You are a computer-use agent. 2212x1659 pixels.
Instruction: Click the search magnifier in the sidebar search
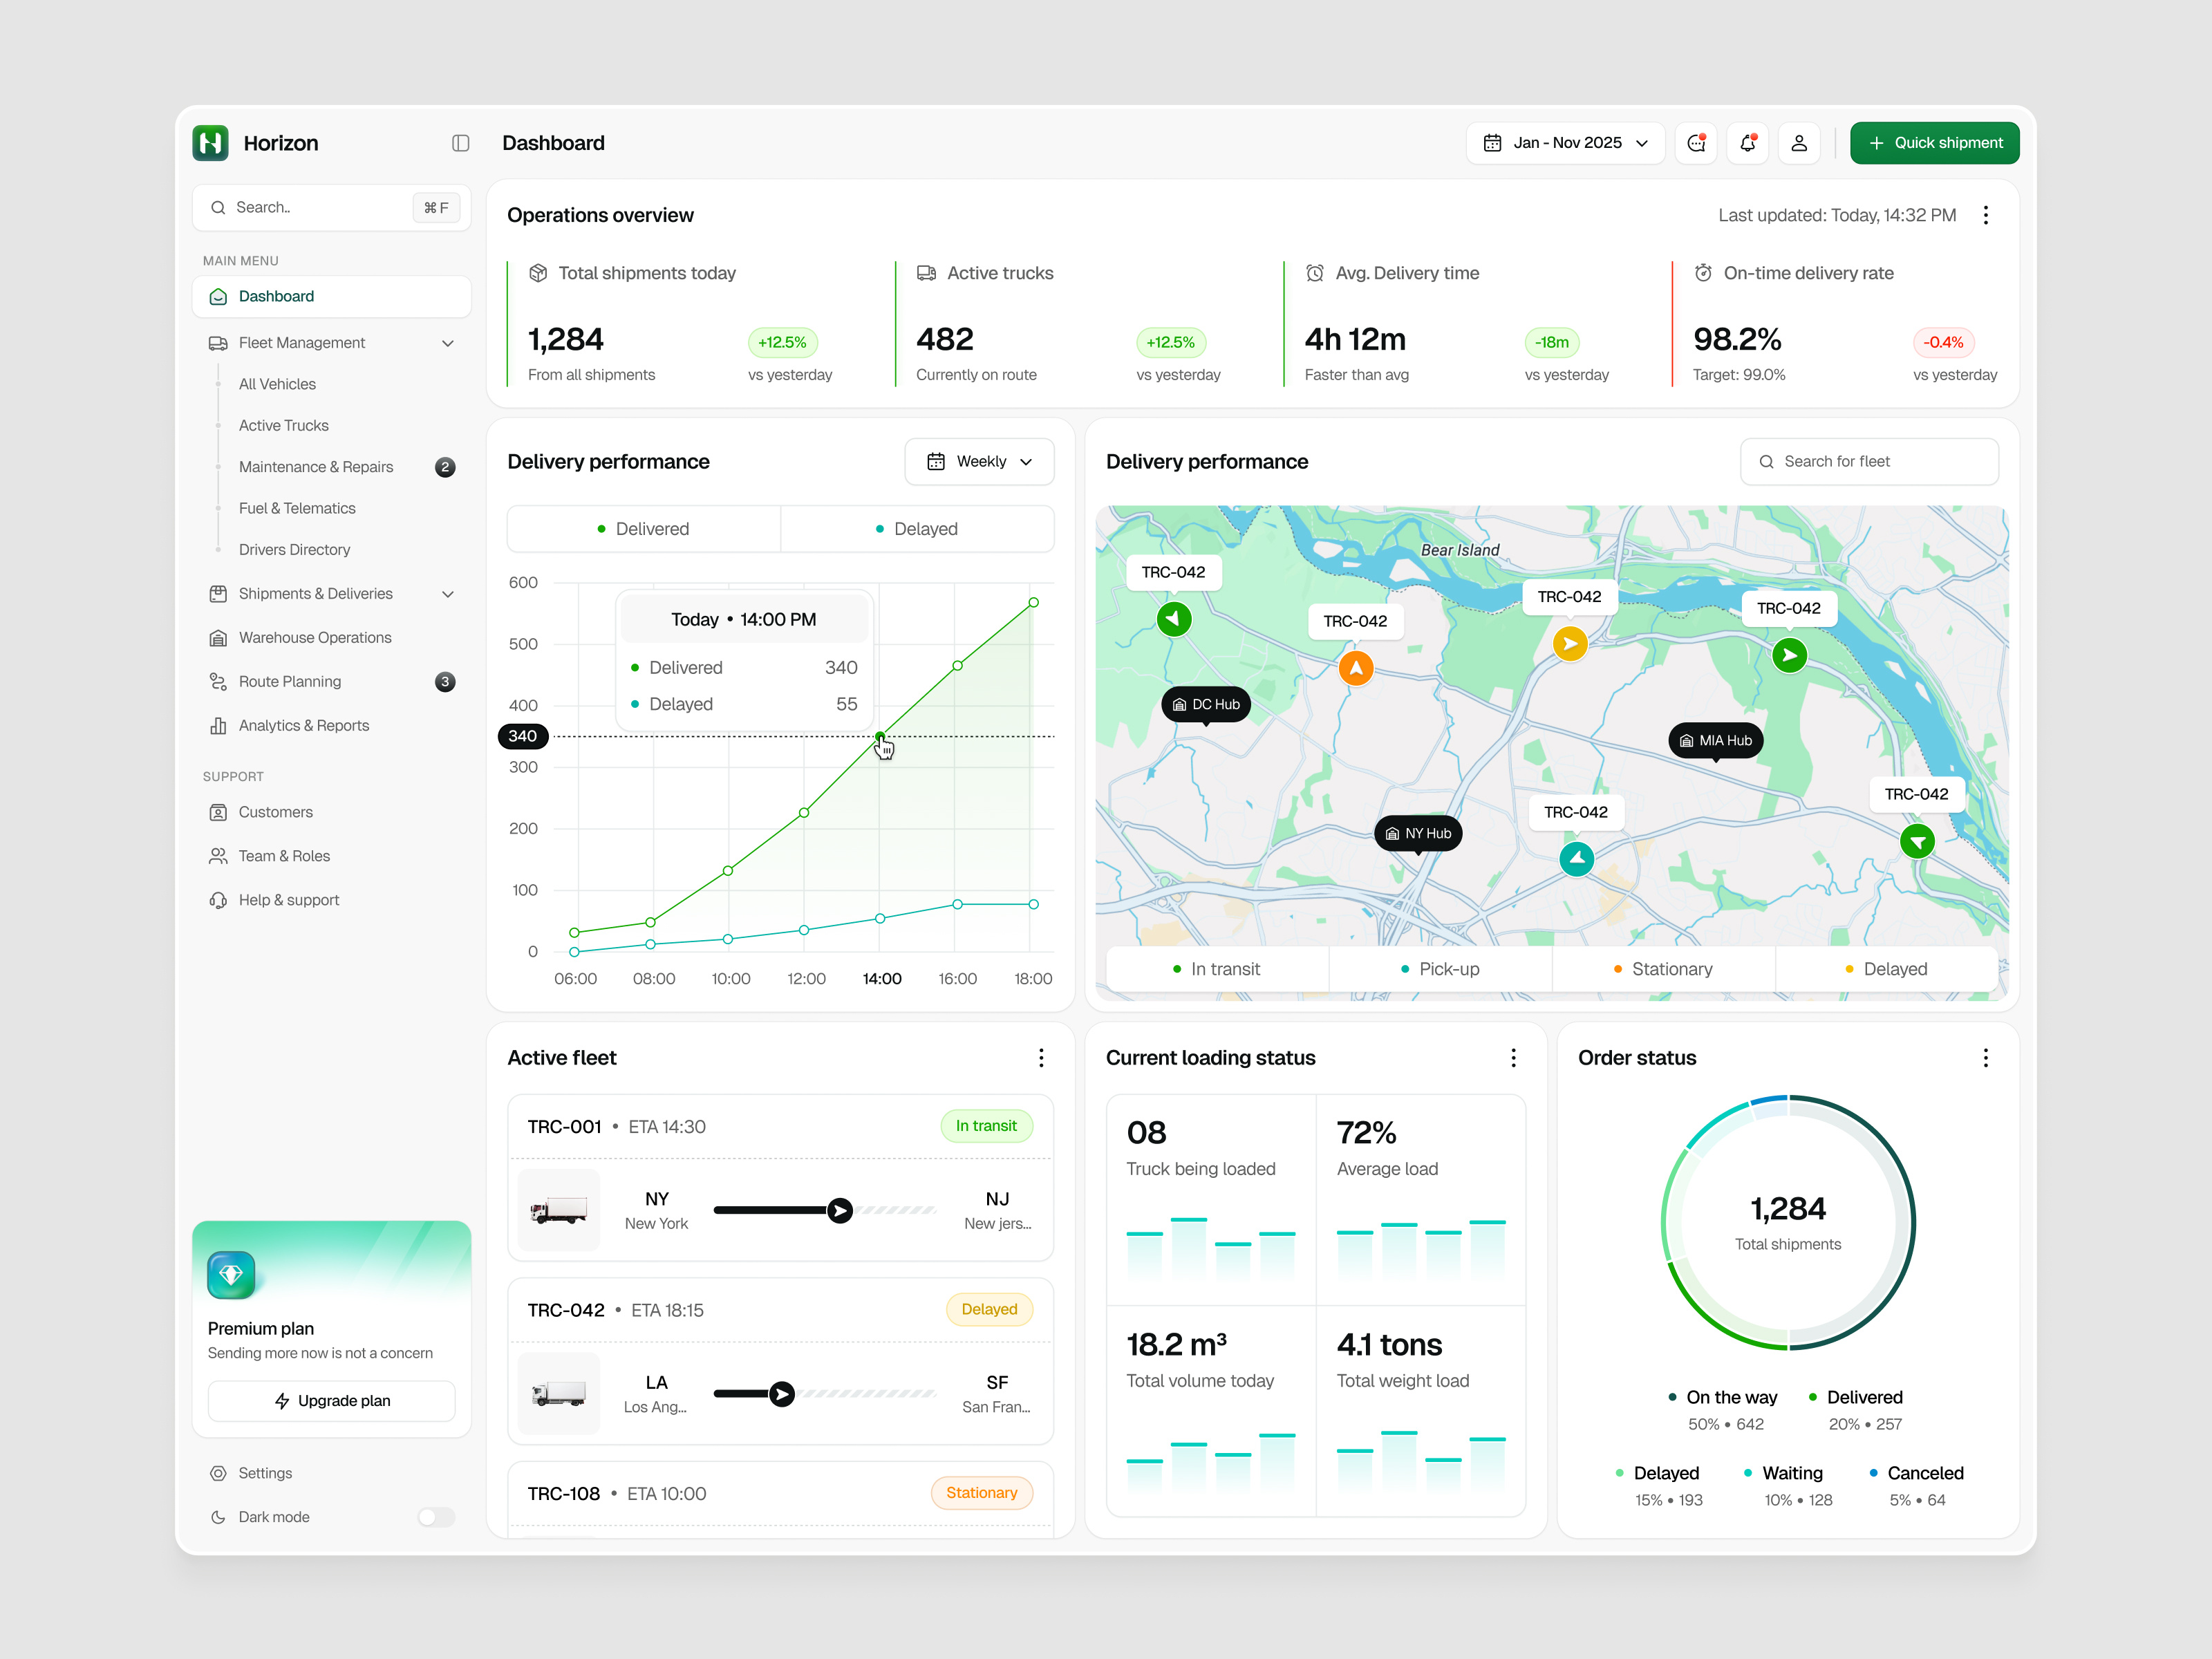[218, 207]
